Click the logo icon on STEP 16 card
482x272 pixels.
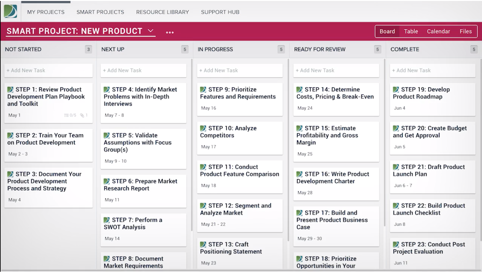click(300, 174)
